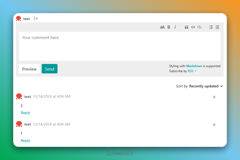
Task: Open the Sort by Recently updated dropdown
Action: pyautogui.click(x=206, y=86)
